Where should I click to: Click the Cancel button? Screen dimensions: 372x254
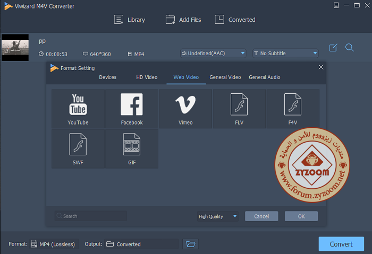261,216
